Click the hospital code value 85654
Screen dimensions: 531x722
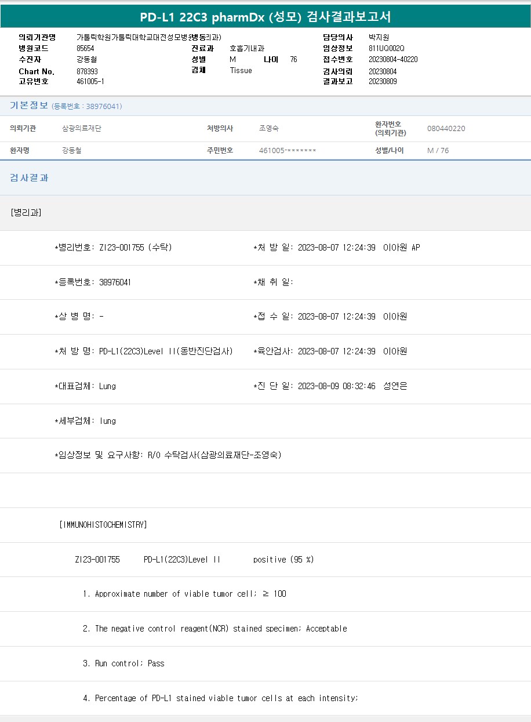[x=85, y=48]
